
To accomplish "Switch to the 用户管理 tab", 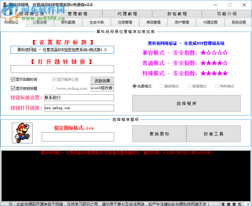I will 182,22.
